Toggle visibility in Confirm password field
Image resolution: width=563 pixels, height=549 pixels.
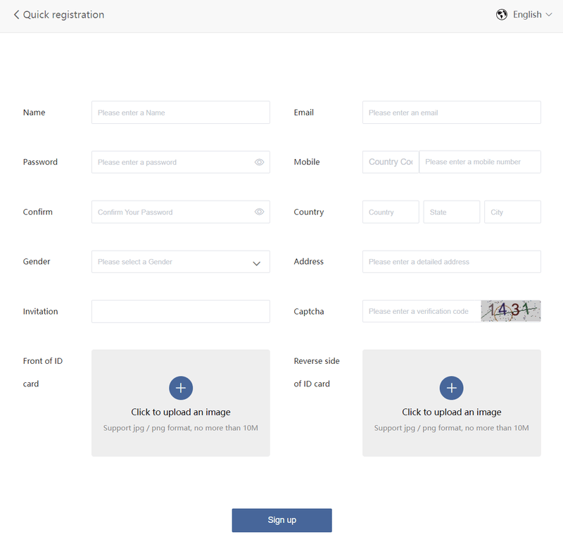click(259, 212)
